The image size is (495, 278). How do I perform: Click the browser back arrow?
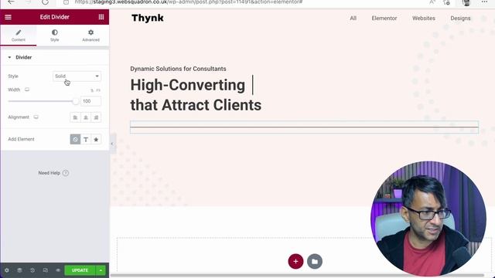pos(11,2)
